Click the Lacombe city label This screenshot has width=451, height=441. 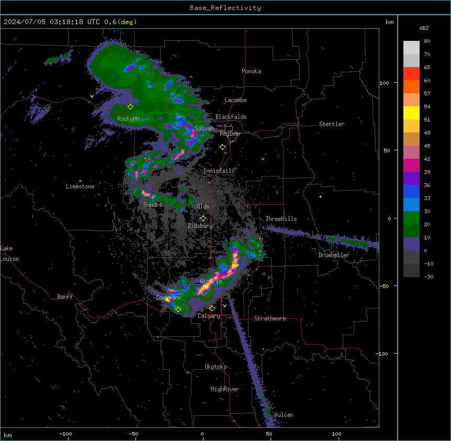[235, 100]
